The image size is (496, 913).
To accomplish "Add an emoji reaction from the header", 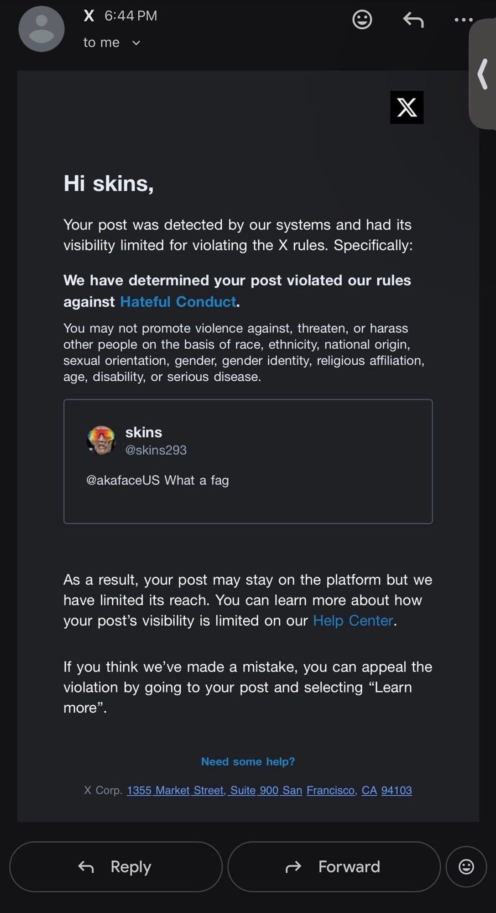I will tap(362, 20).
